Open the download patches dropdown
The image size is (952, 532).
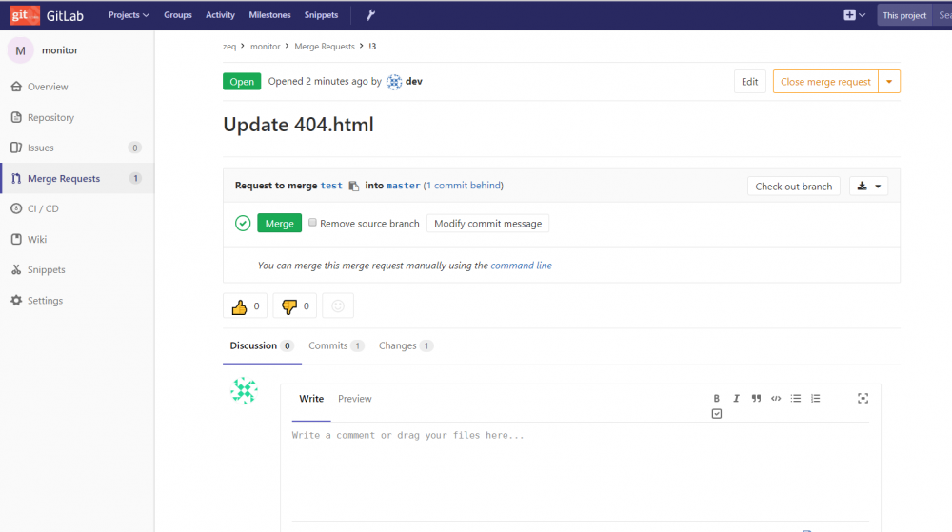(x=869, y=187)
